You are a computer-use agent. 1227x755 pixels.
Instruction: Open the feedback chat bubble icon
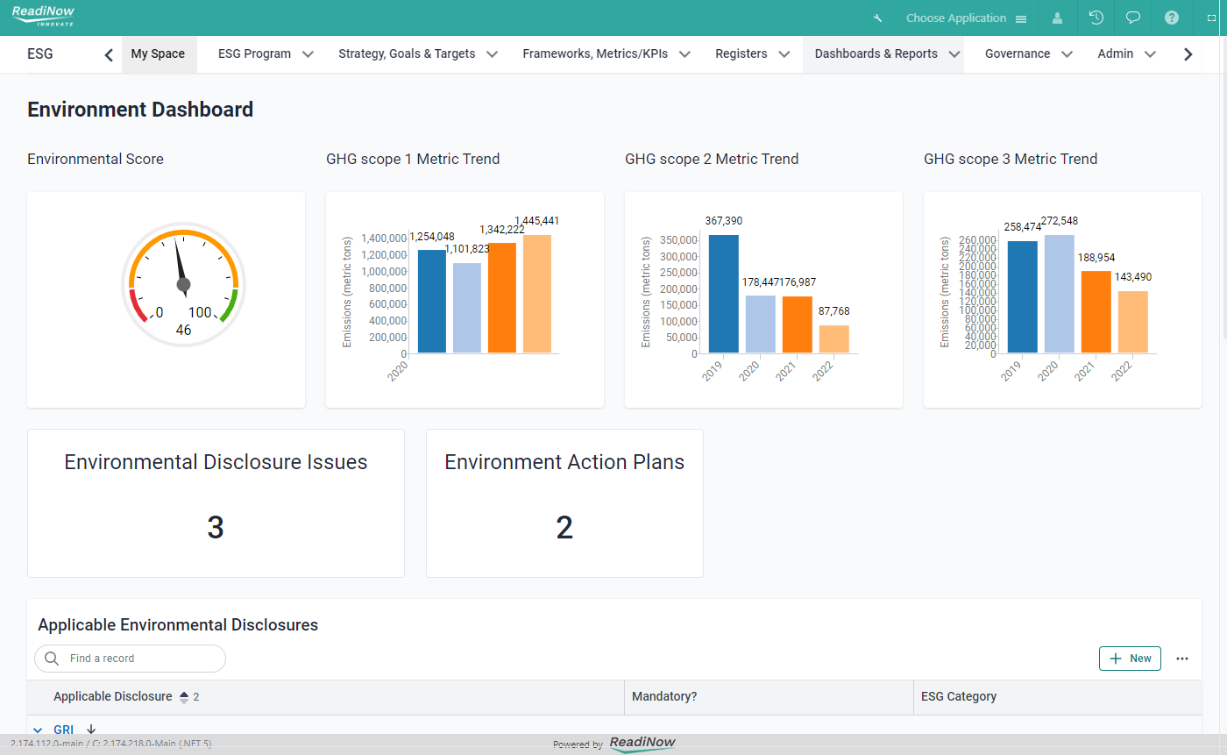pos(1132,18)
